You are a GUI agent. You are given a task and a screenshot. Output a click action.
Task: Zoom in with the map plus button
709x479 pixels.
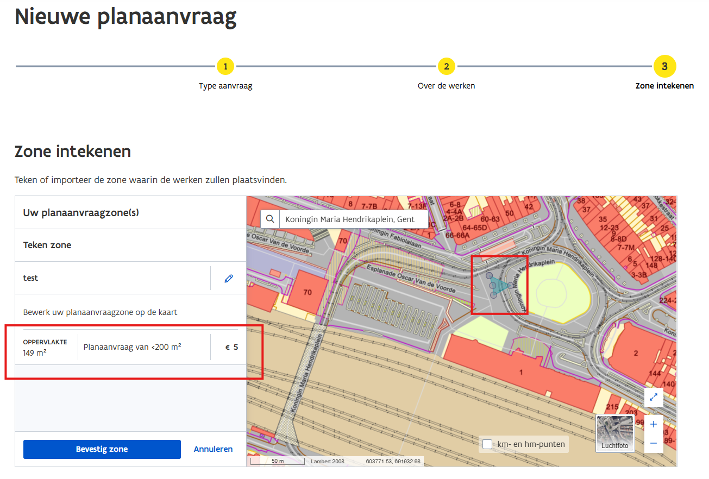click(653, 424)
